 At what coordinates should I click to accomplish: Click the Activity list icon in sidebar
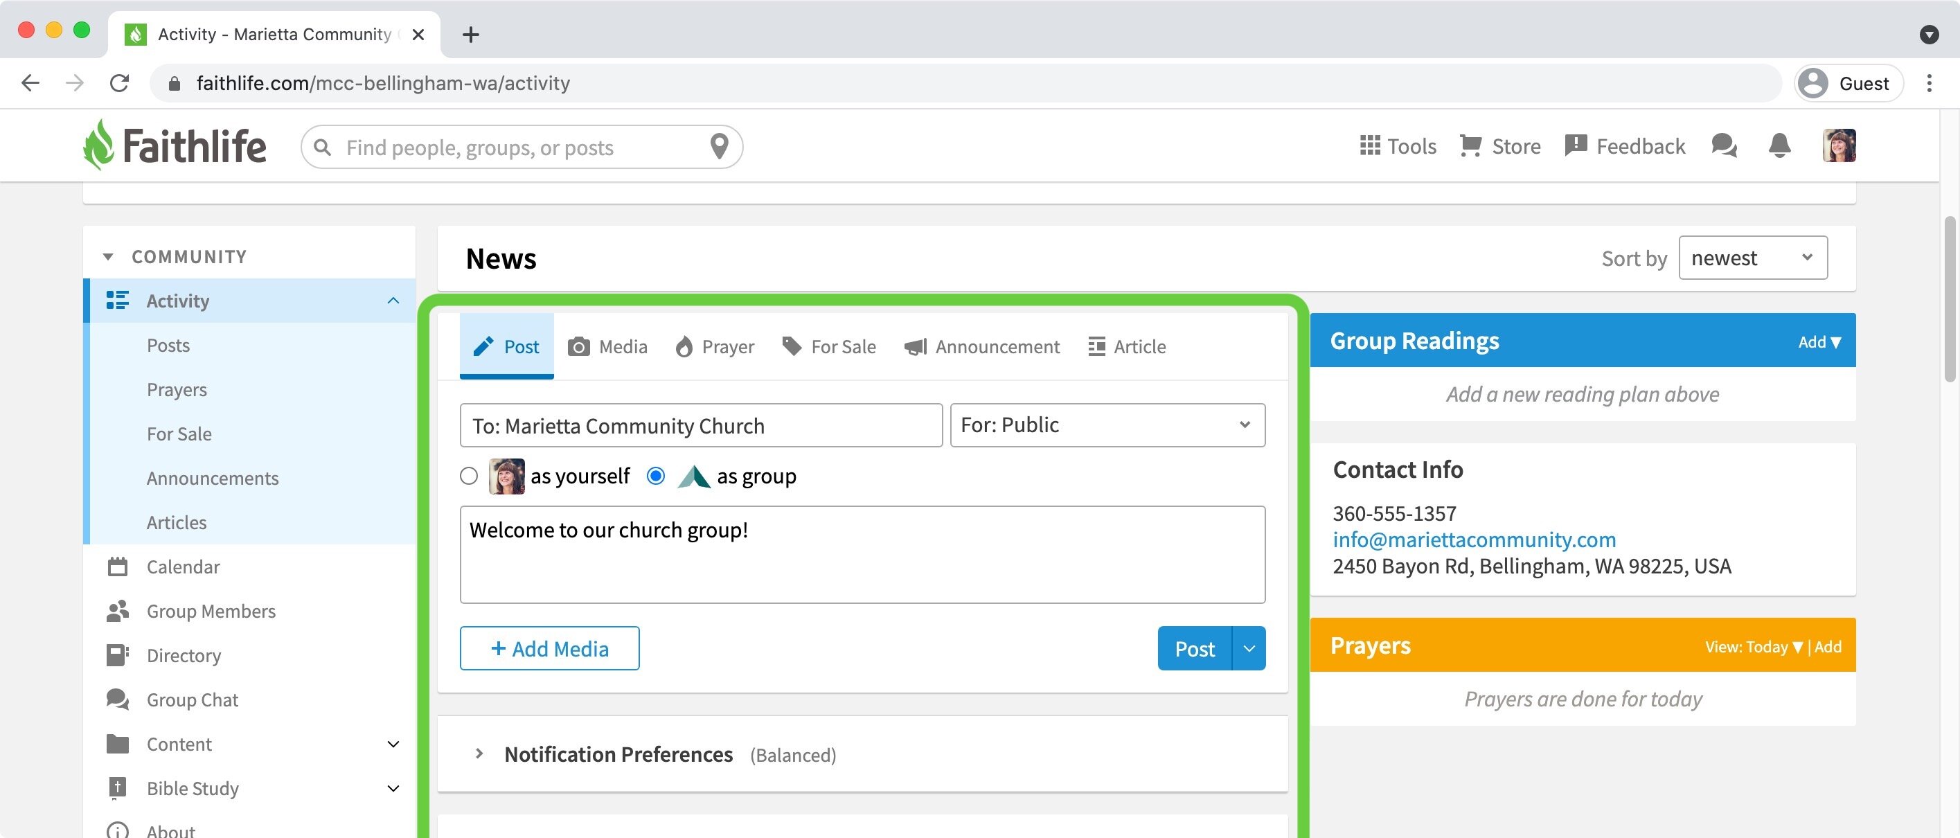[x=117, y=301]
